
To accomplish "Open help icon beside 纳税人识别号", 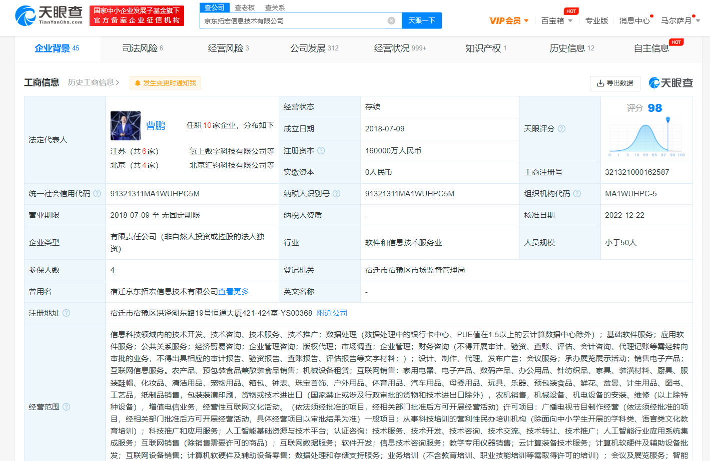I will pos(336,193).
